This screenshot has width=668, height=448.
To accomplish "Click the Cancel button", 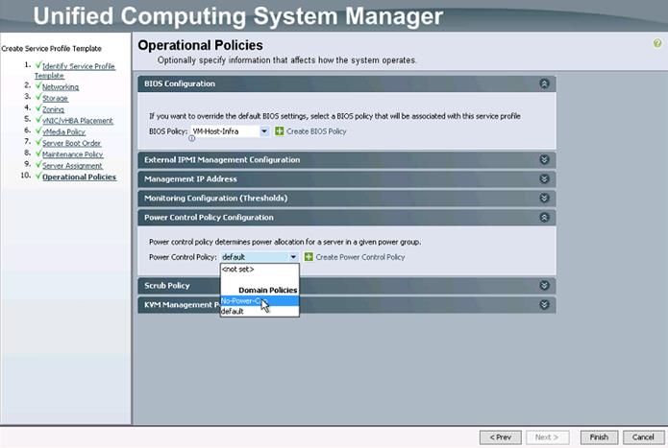I will (643, 436).
